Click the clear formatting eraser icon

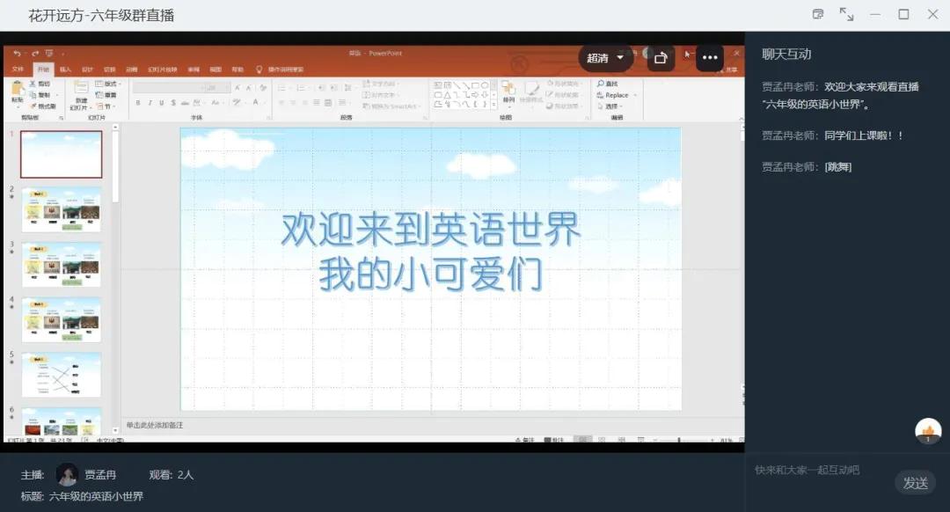[x=263, y=88]
